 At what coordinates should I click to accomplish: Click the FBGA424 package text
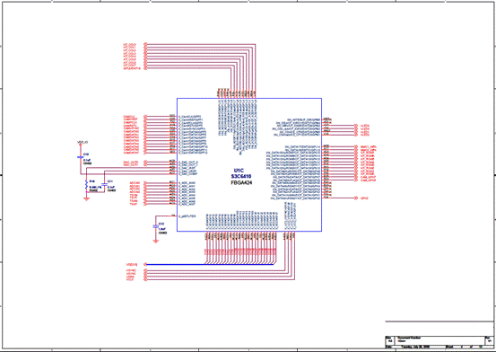click(x=241, y=183)
